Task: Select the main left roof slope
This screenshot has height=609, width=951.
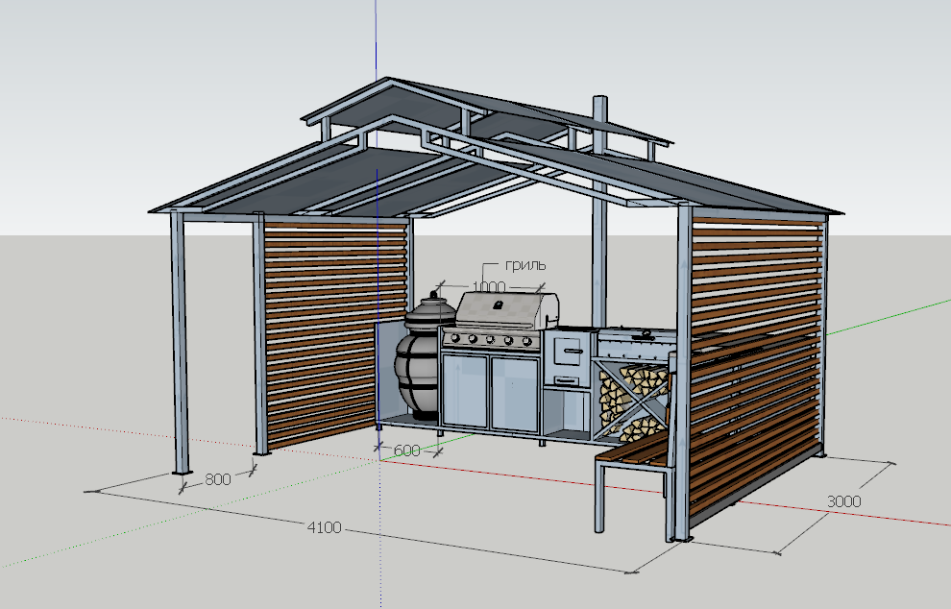Action: [x=288, y=183]
